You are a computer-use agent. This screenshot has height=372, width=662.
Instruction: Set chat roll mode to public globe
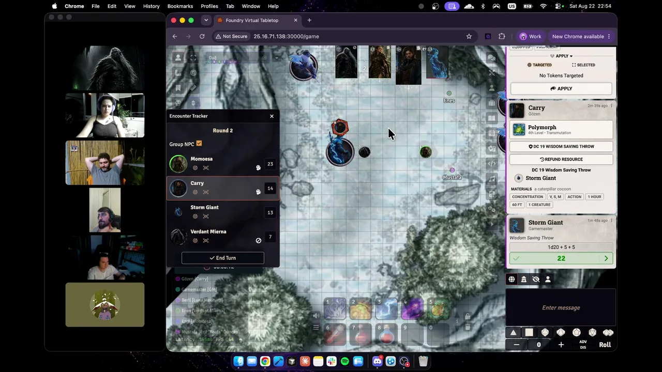click(x=511, y=280)
